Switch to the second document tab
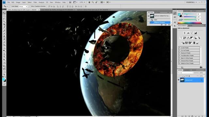This screenshot has height=117, width=209. [x=58, y=10]
